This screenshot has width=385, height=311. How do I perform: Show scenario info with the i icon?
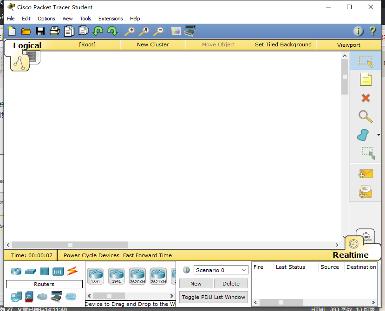(x=186, y=270)
